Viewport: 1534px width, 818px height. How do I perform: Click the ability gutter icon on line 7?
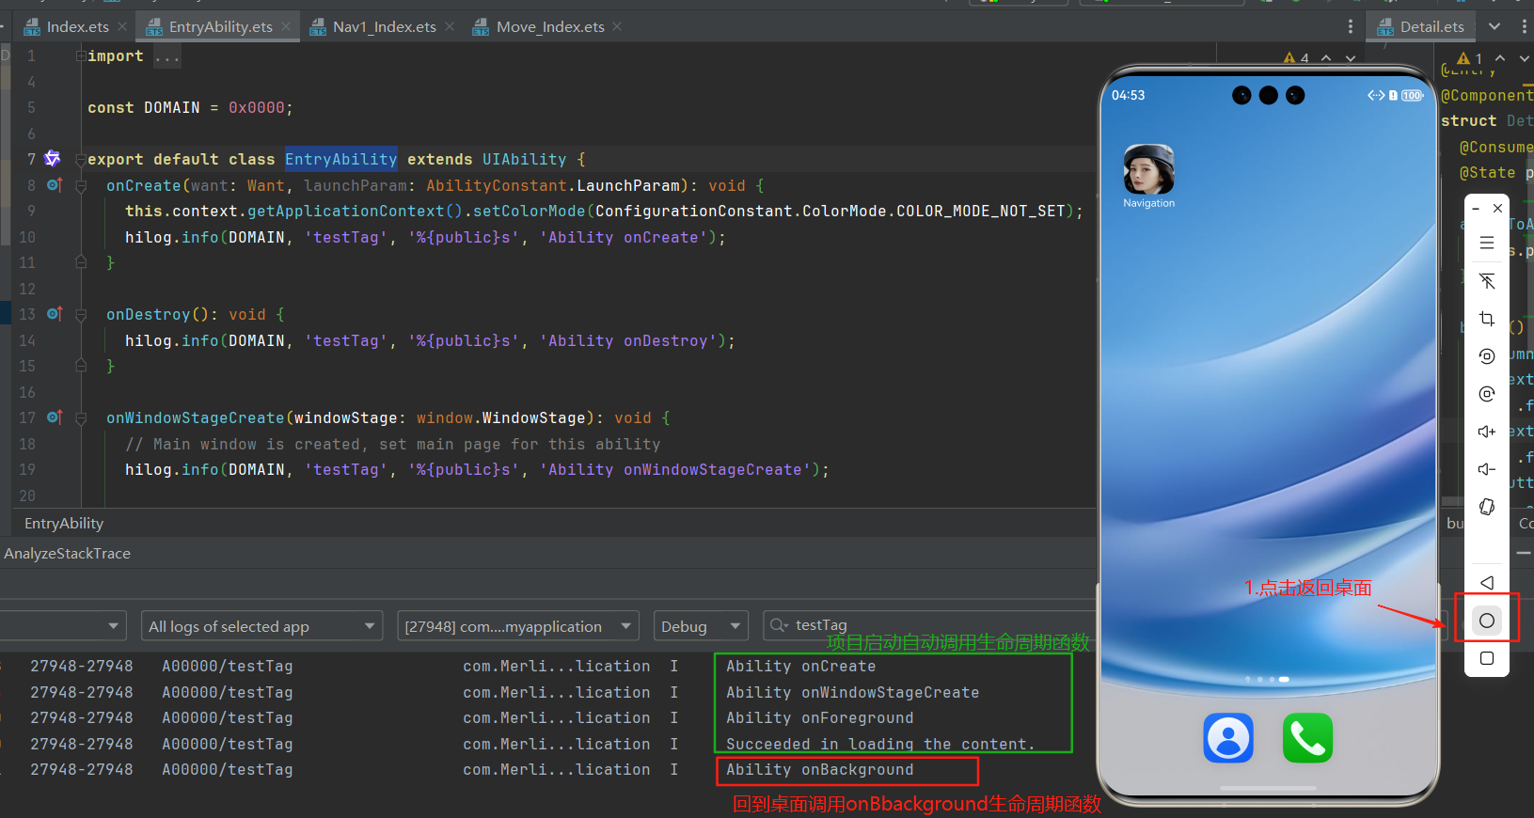point(53,159)
